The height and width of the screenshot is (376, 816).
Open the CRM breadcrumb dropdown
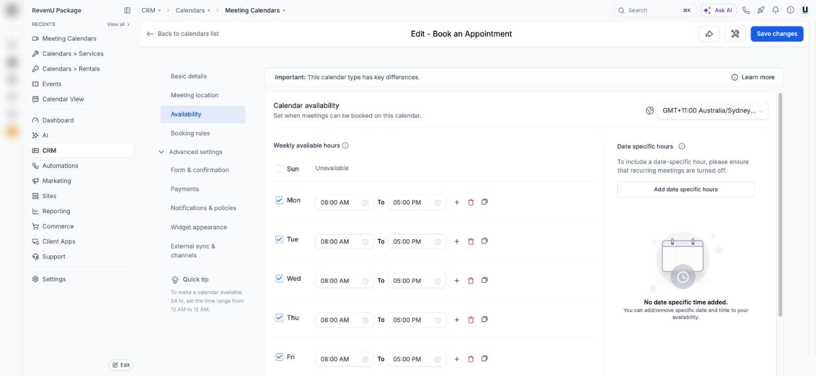(151, 10)
